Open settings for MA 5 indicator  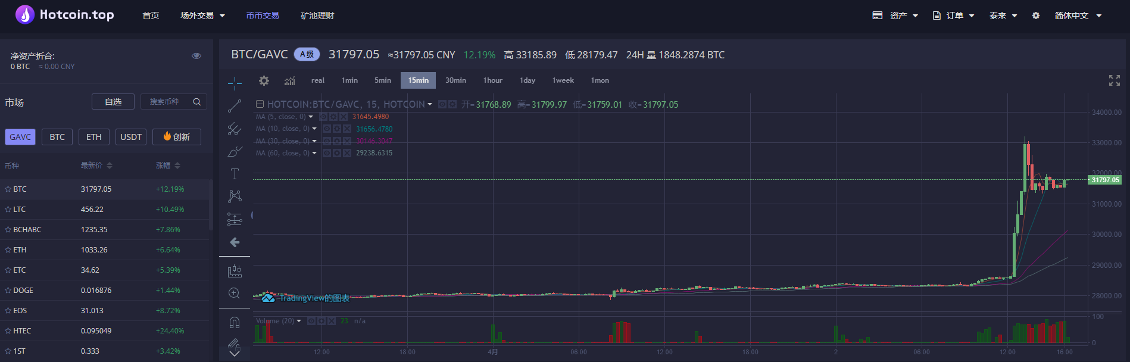[x=333, y=117]
